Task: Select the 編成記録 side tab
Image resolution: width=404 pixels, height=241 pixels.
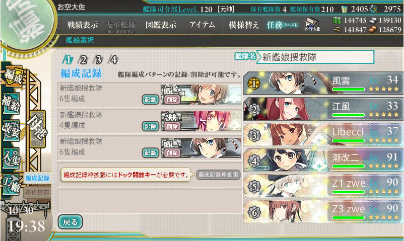Action: coord(38,178)
